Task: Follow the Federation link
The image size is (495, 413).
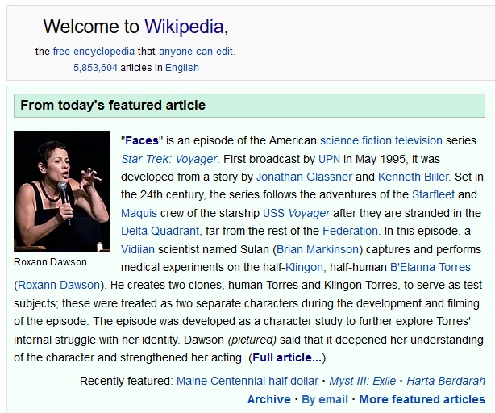Action: coord(350,231)
